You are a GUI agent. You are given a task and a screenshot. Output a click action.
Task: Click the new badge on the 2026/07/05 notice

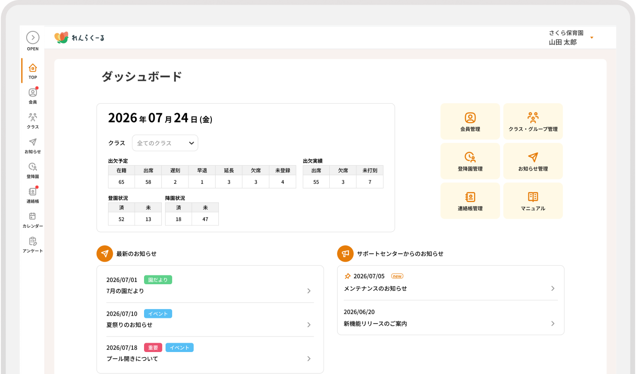(x=397, y=276)
